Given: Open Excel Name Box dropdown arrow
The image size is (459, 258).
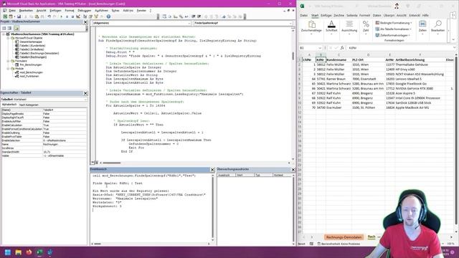Looking at the screenshot, I should tap(320, 48).
